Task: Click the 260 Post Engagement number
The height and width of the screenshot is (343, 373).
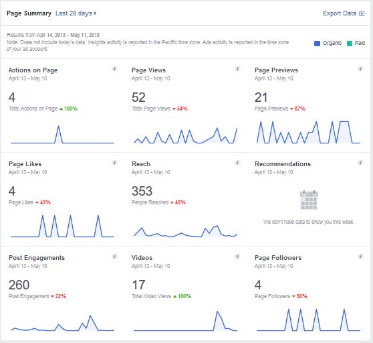Action: (x=19, y=285)
